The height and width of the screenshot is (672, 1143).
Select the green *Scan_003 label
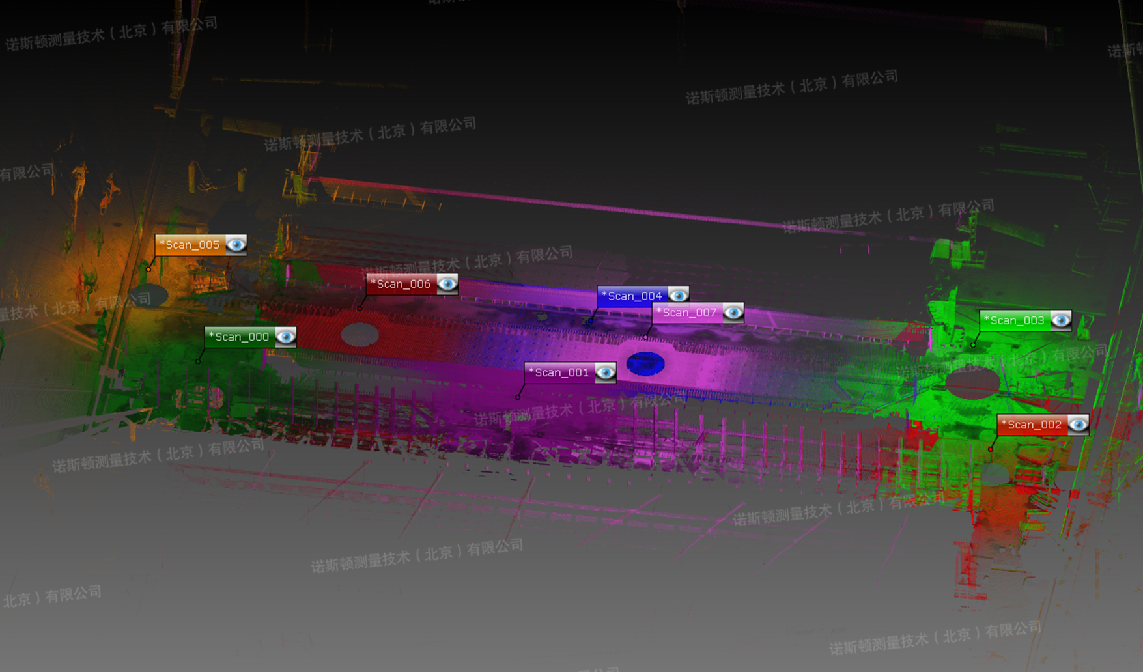[1015, 320]
